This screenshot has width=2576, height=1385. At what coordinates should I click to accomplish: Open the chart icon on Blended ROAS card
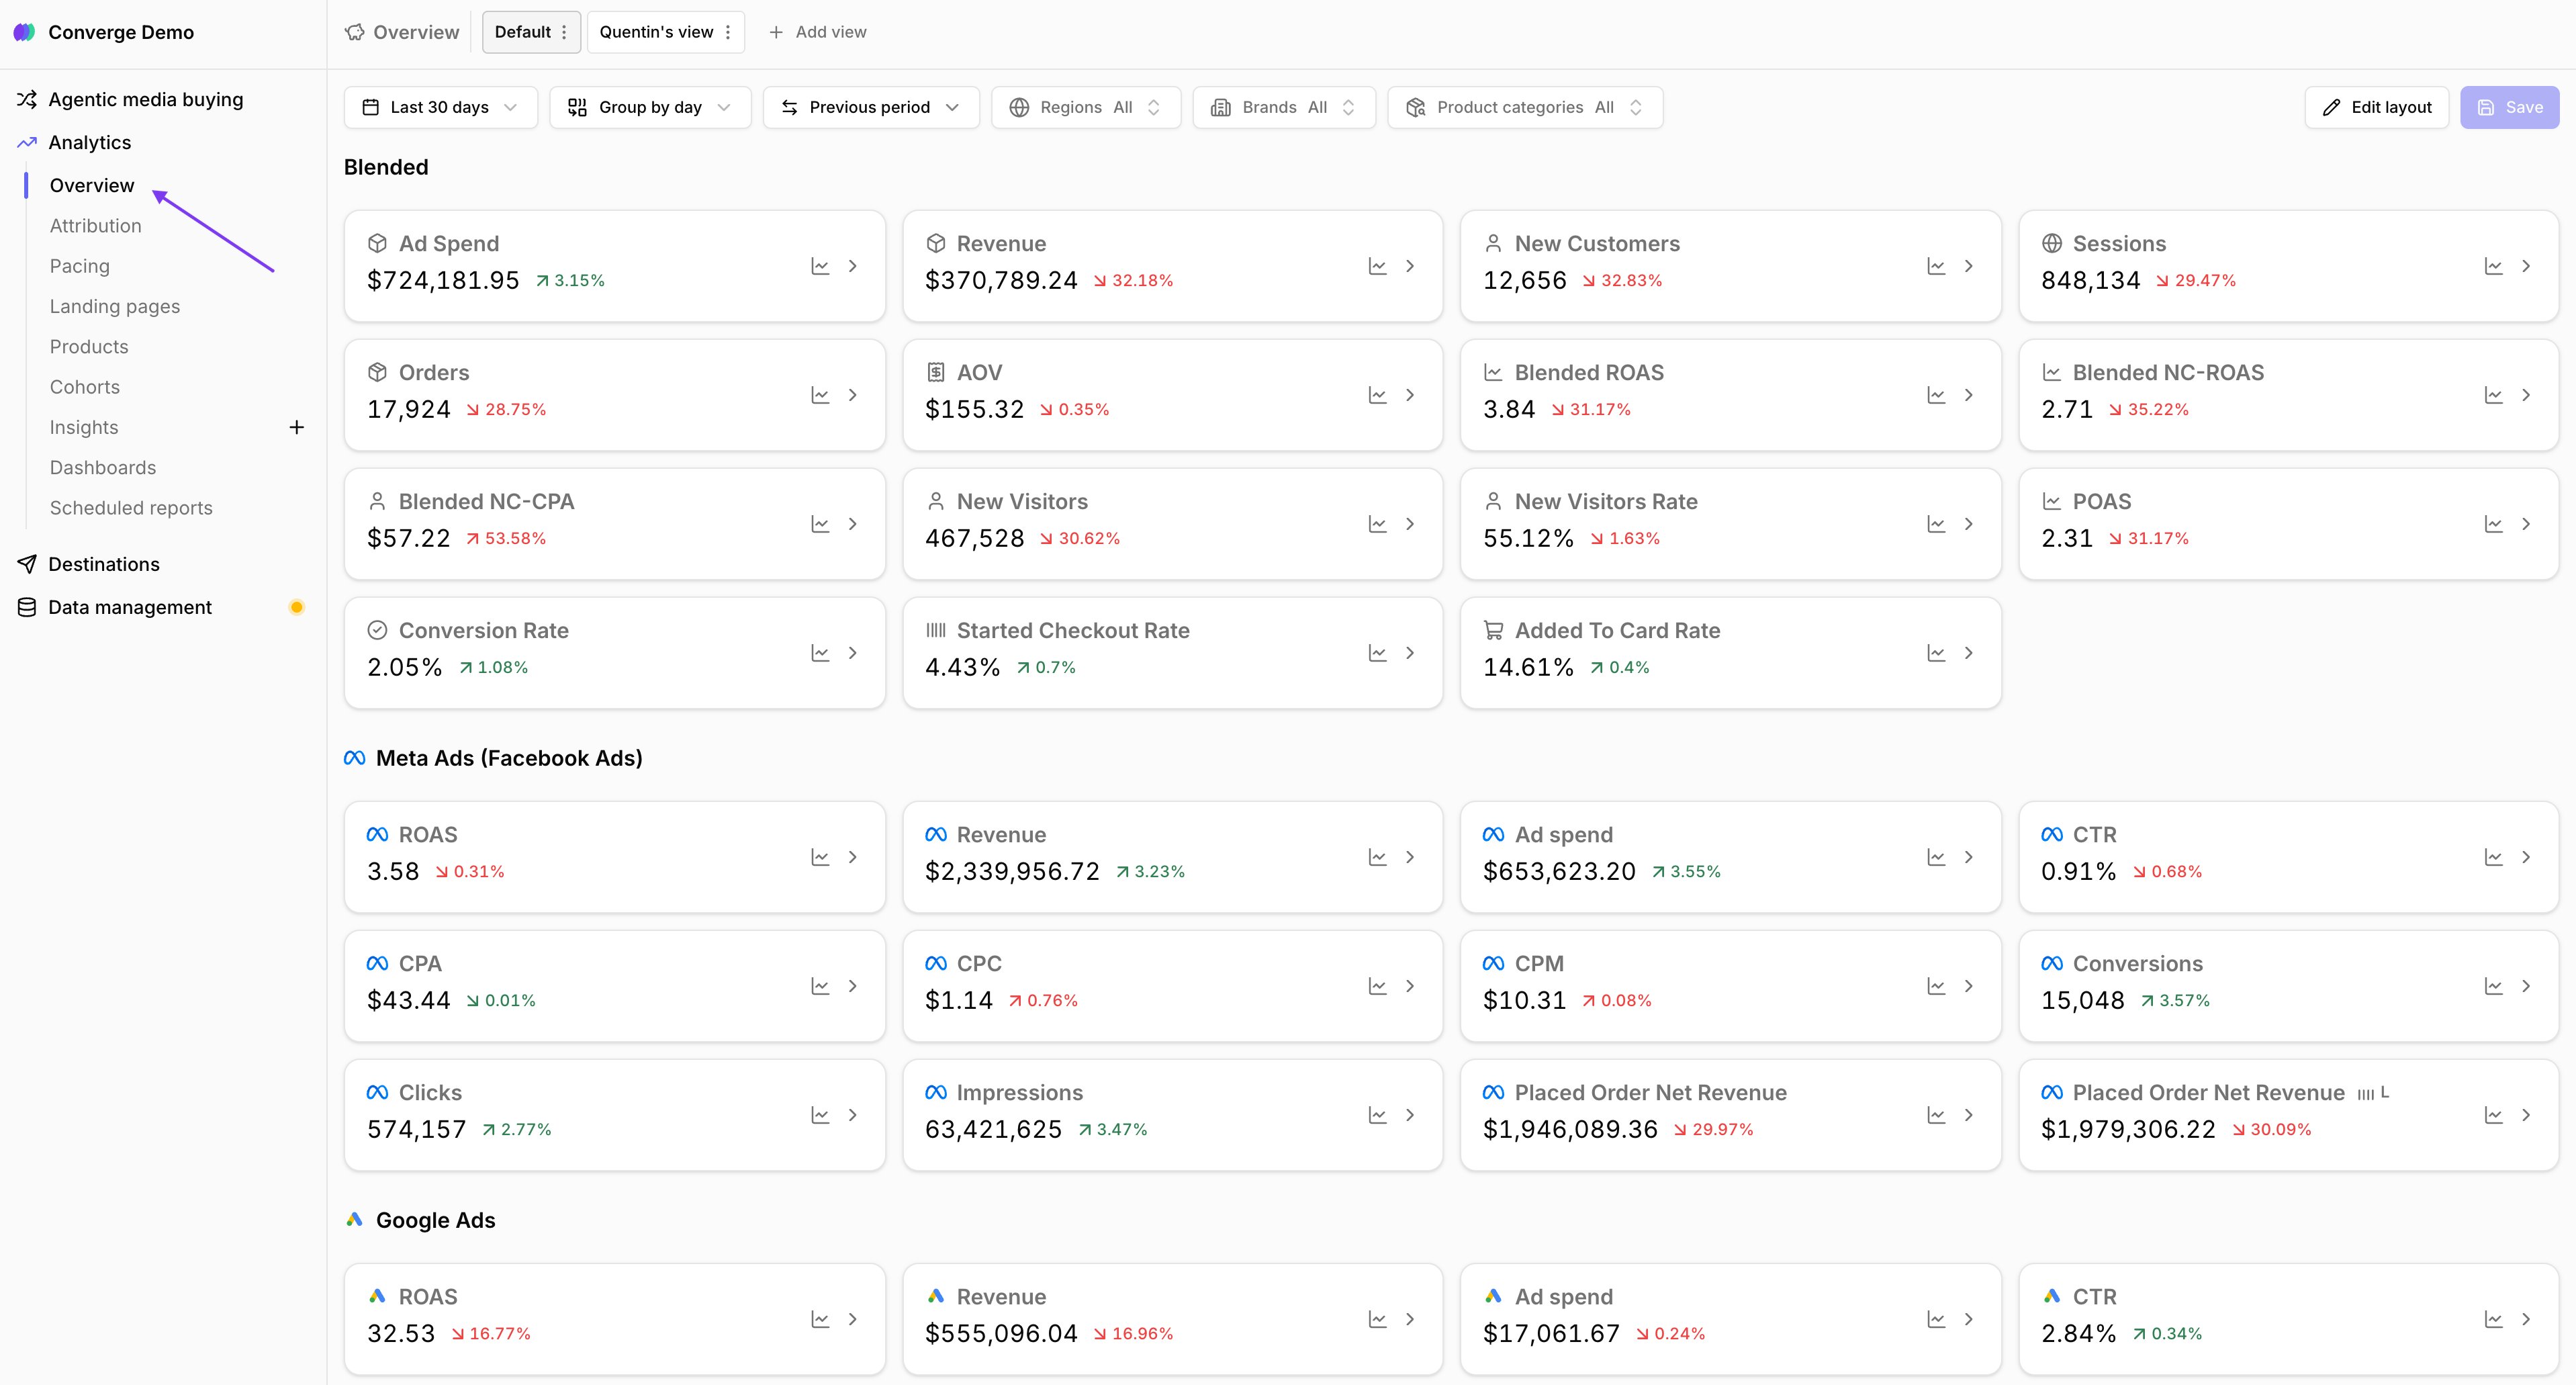tap(1936, 395)
